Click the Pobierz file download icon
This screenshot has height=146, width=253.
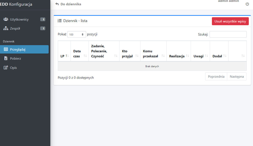pyautogui.click(x=6, y=58)
